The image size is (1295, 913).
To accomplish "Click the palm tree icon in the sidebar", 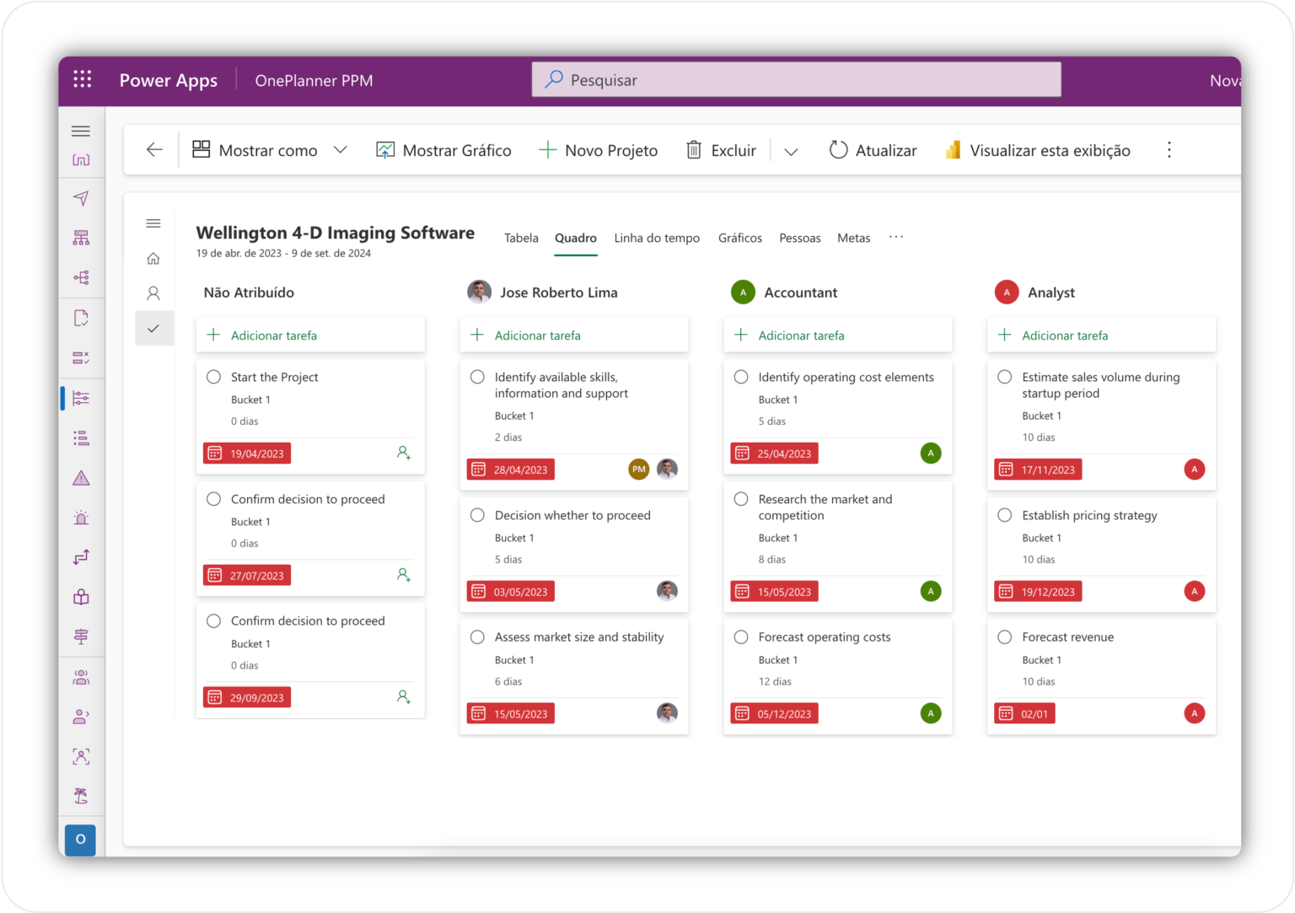I will click(x=81, y=795).
